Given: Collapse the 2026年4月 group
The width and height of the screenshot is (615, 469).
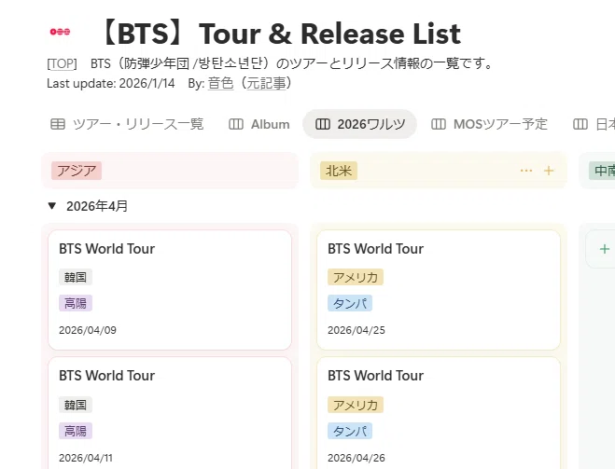Looking at the screenshot, I should pyautogui.click(x=51, y=206).
